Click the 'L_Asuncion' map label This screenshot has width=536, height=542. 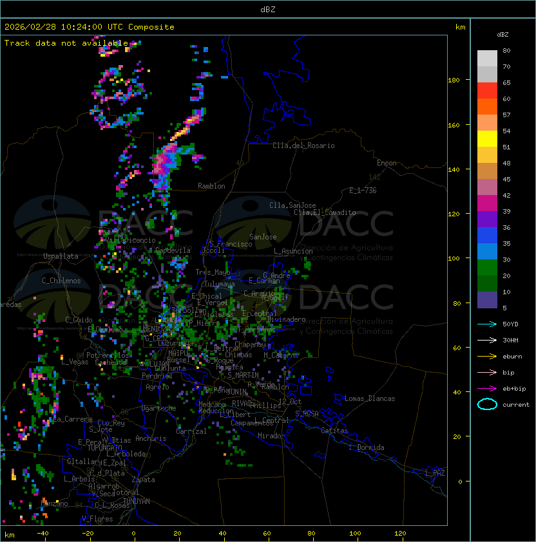[293, 251]
